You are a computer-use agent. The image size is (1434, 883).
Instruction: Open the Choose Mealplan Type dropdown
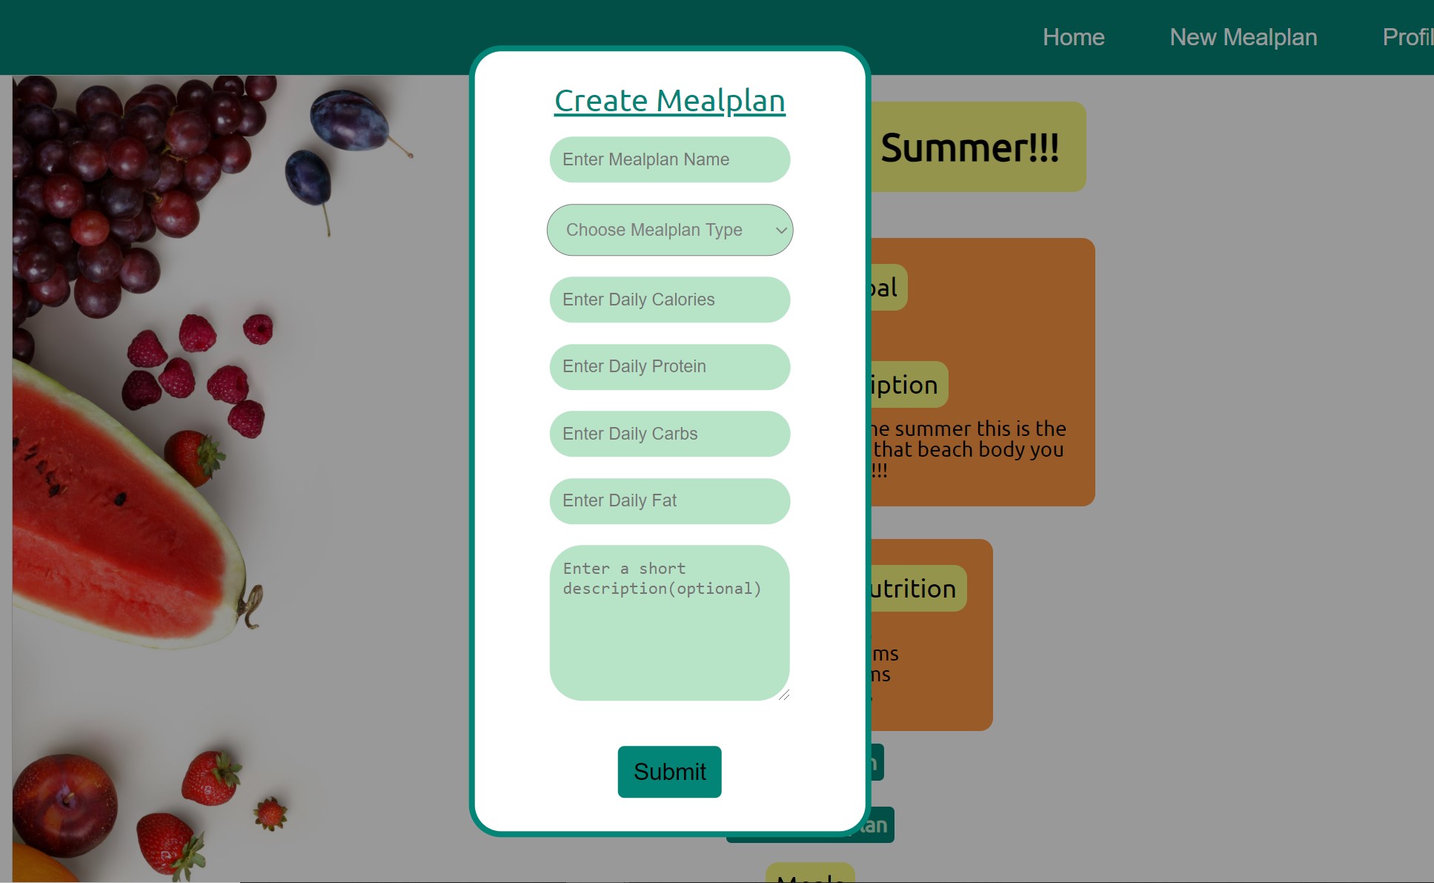click(669, 230)
